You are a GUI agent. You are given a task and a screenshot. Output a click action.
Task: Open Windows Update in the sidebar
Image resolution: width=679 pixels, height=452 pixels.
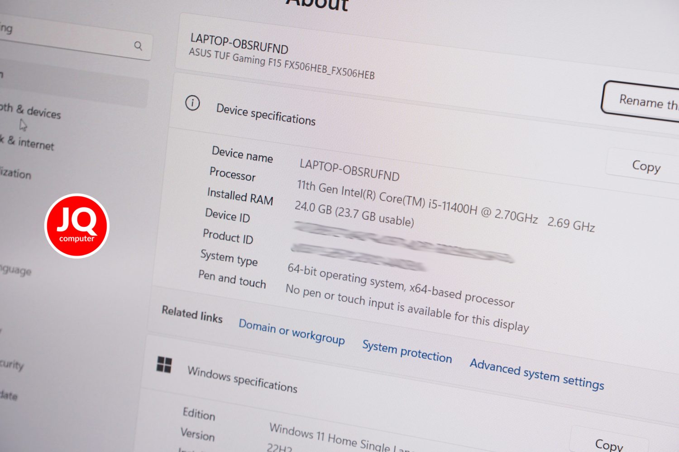coord(9,395)
